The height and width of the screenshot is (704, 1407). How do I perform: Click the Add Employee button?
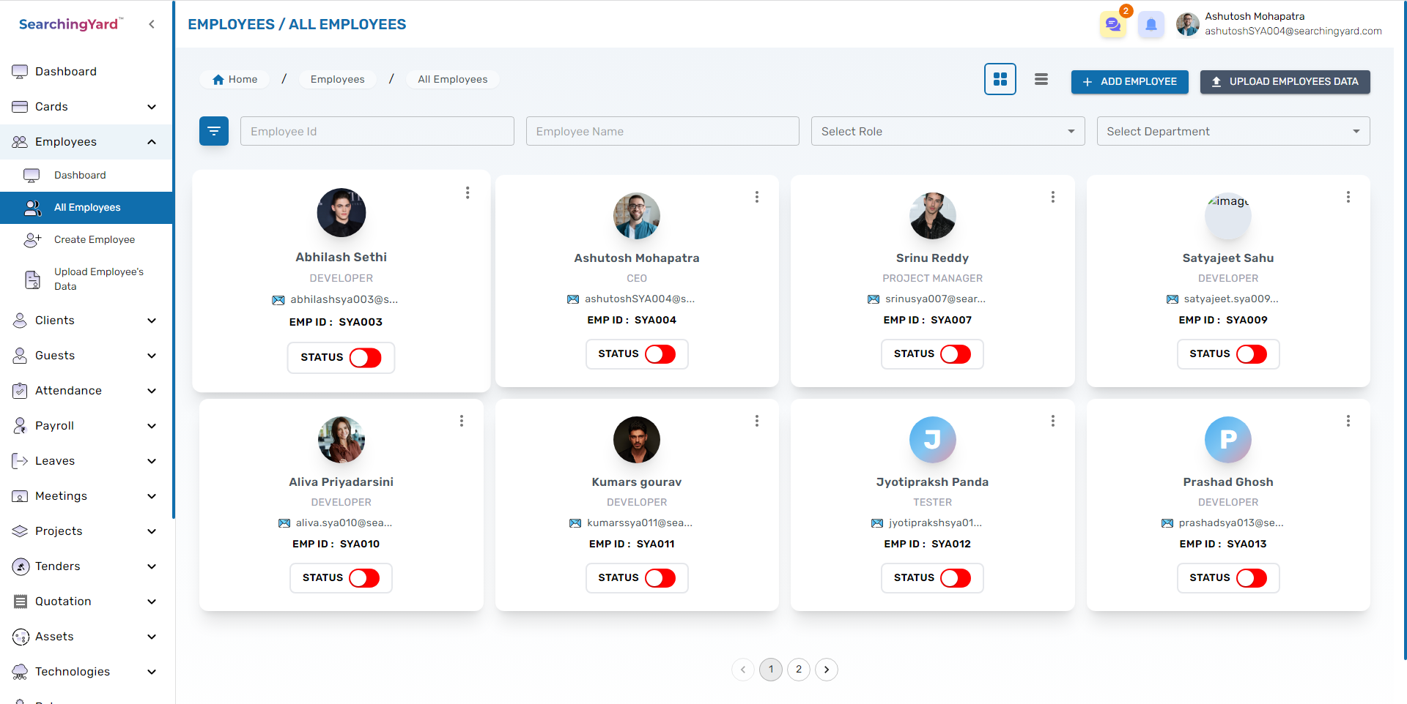coord(1129,81)
